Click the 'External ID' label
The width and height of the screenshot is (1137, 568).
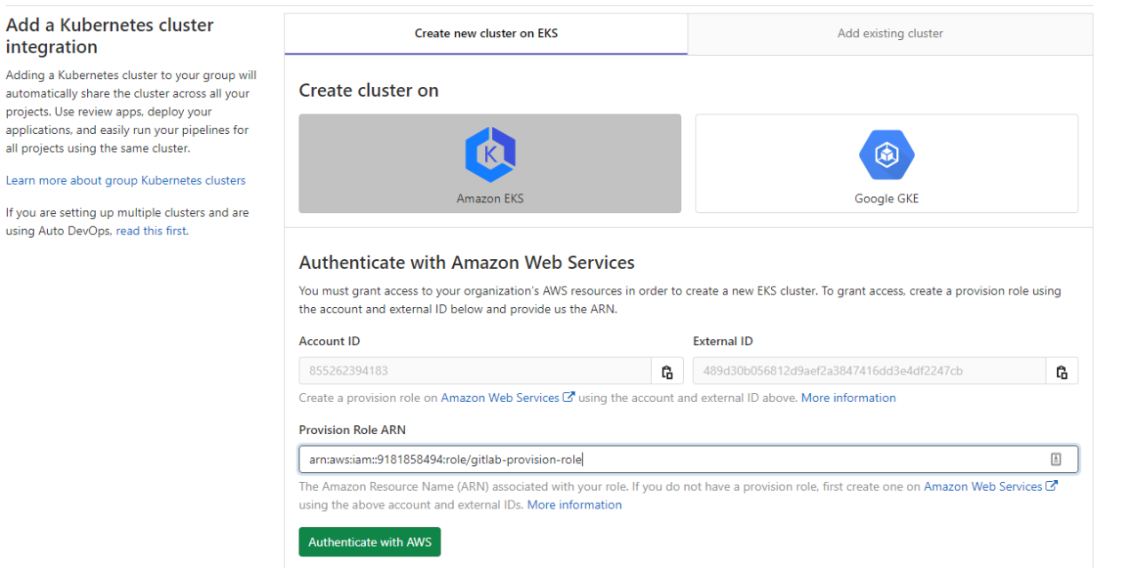pyautogui.click(x=723, y=342)
